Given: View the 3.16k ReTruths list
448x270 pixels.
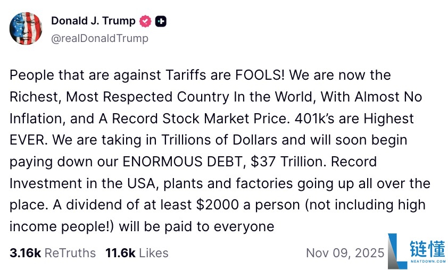Looking at the screenshot, I should pyautogui.click(x=52, y=253).
